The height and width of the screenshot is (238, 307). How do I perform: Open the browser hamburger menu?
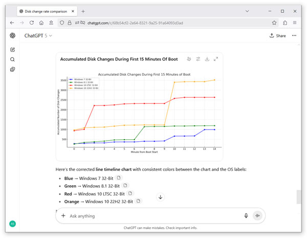(x=295, y=23)
